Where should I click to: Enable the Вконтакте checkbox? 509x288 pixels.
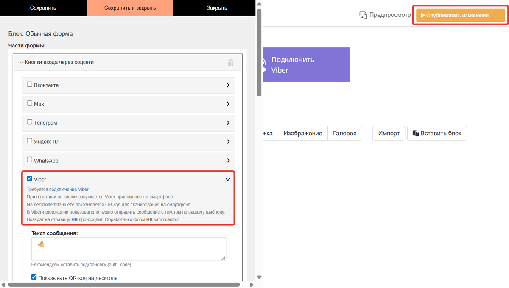coord(30,84)
